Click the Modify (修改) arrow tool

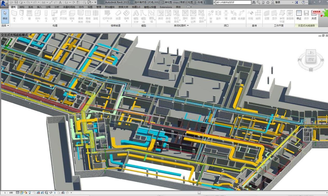click(x=5, y=15)
